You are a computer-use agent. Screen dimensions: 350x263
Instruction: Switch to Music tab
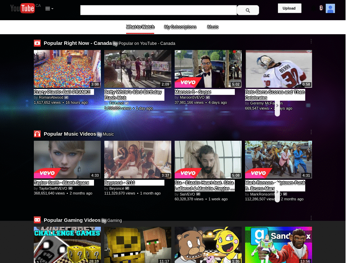coord(213,27)
